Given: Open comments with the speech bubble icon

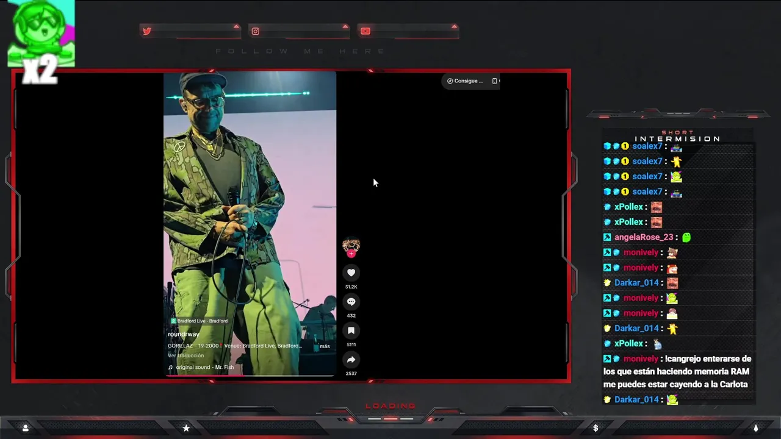Looking at the screenshot, I should 351,301.
